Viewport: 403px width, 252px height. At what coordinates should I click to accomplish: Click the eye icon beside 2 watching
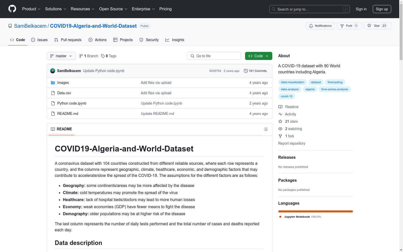pyautogui.click(x=280, y=129)
